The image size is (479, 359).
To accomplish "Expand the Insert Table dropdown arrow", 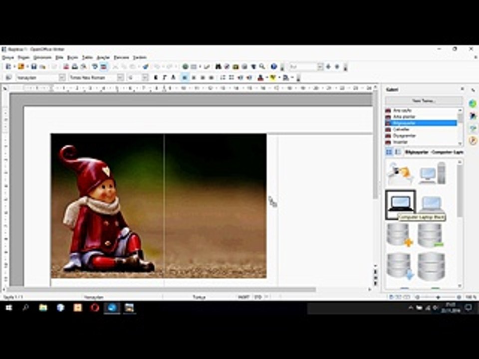I will click(x=200, y=66).
